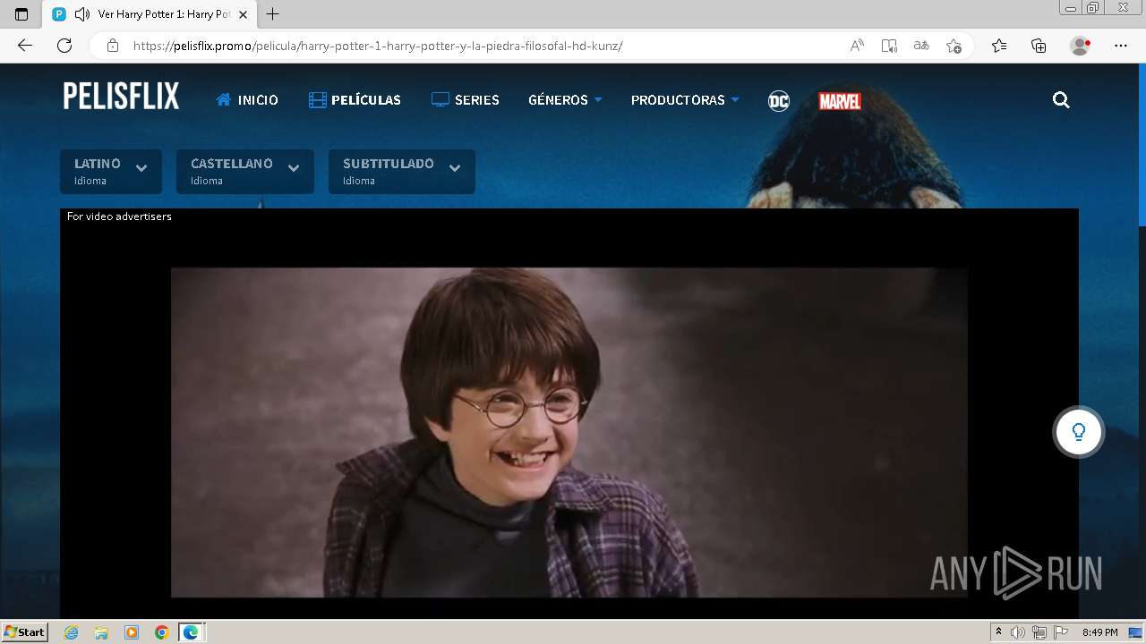Launch Google Chrome from taskbar
Image resolution: width=1146 pixels, height=644 pixels.
coord(161,632)
